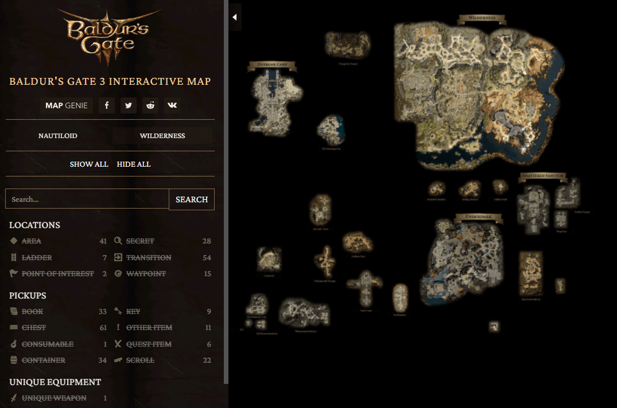Click the Wilderness banner label
The width and height of the screenshot is (617, 408).
click(482, 18)
